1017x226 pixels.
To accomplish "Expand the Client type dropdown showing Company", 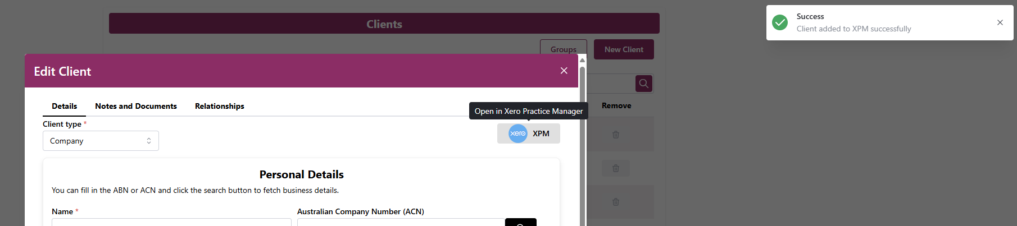I will 101,141.
